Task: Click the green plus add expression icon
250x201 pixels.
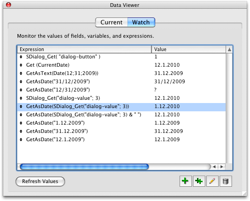Action: (x=186, y=181)
